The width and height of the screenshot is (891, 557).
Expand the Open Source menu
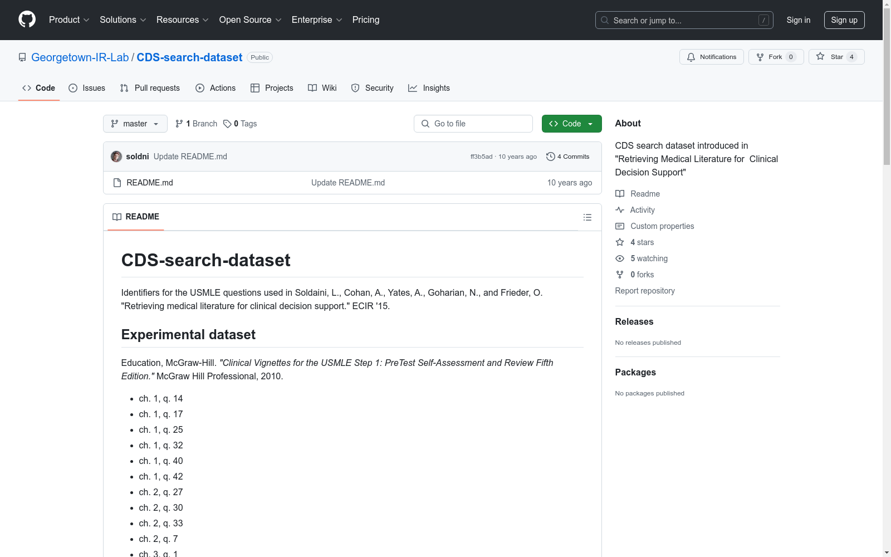click(x=250, y=20)
